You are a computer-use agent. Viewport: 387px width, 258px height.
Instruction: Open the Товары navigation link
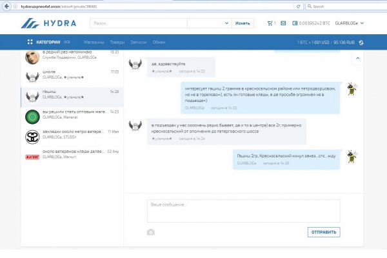[x=117, y=42]
